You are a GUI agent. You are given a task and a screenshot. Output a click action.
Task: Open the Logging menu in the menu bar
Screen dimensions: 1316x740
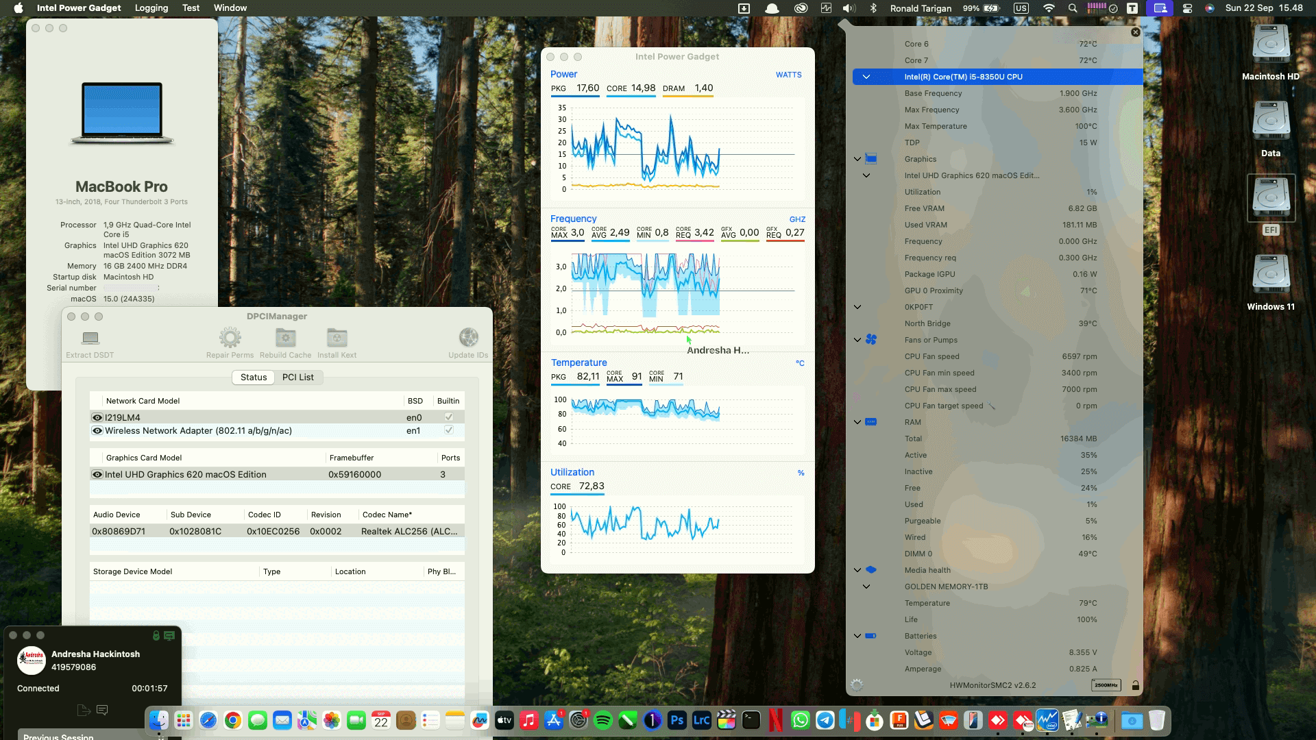tap(150, 8)
